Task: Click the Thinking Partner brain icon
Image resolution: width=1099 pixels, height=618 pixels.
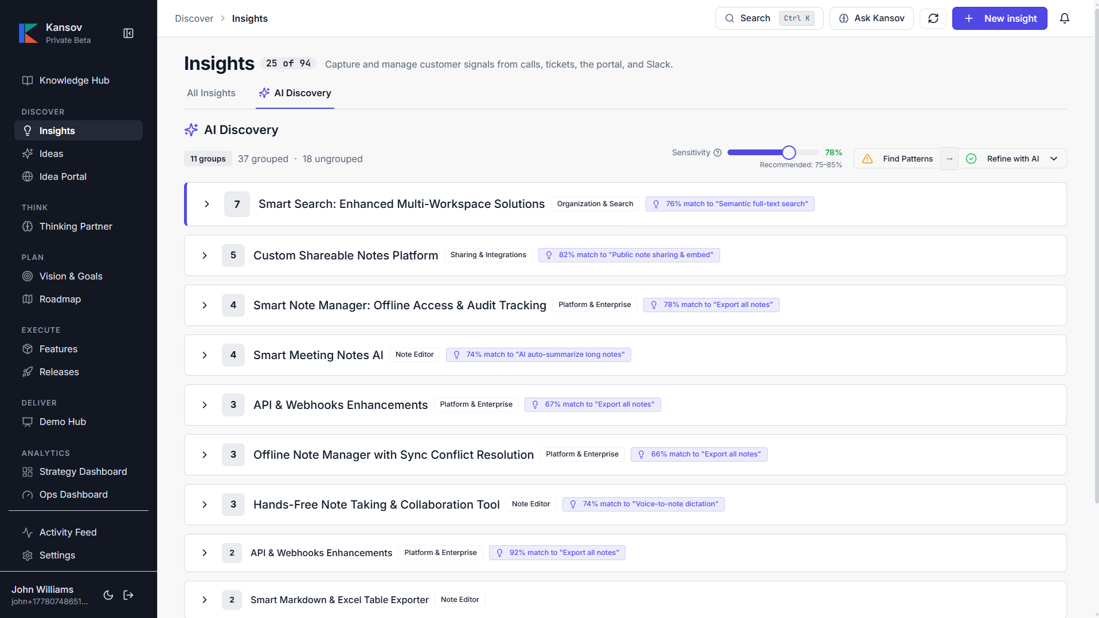Action: coord(27,226)
